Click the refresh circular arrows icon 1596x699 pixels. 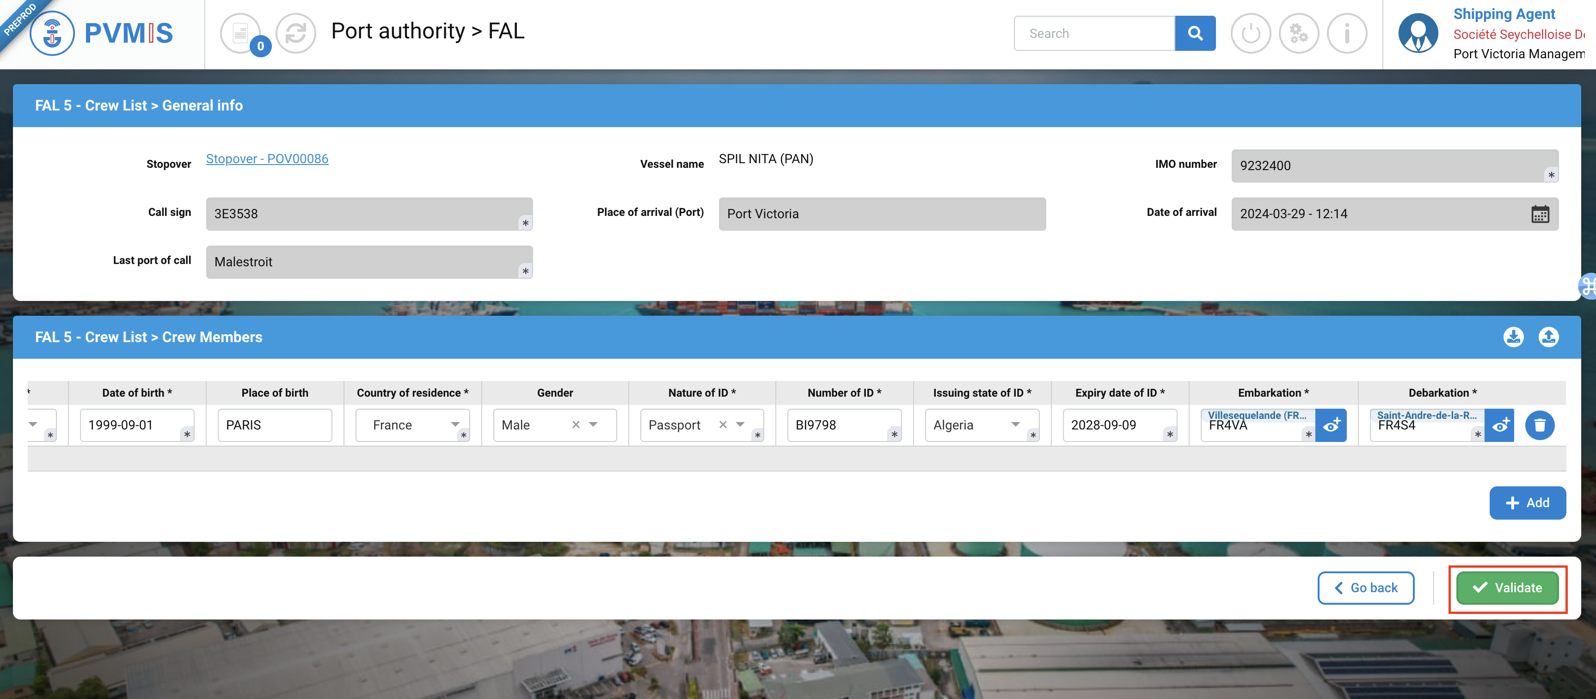point(295,33)
